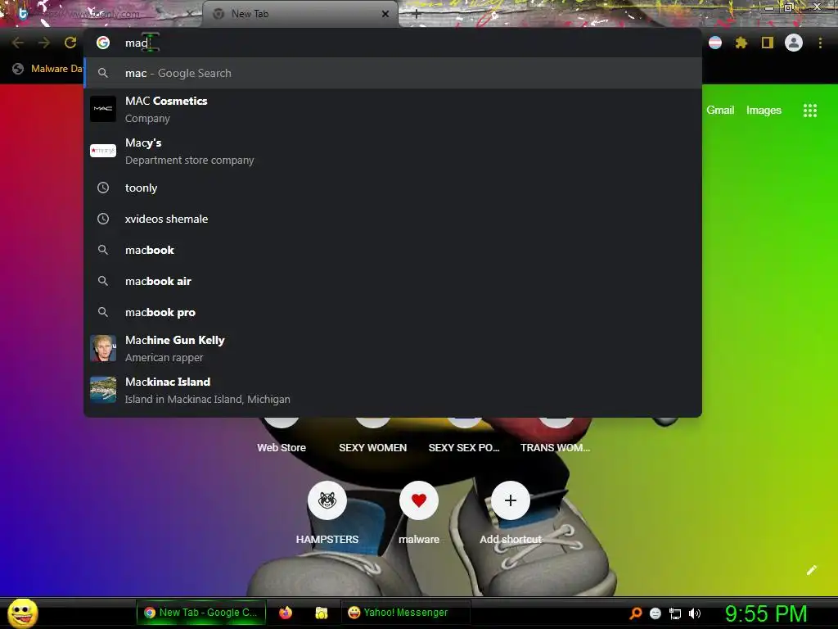
Task: Open the file explorer taskbar icon
Action: pyautogui.click(x=321, y=613)
